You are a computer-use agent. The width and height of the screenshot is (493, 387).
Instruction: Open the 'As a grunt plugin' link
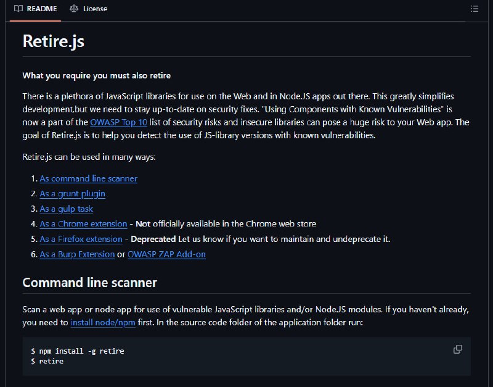(72, 194)
